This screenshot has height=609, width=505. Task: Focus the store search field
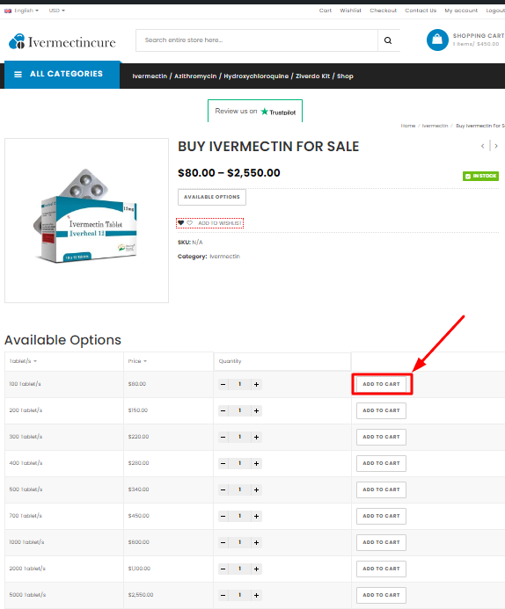coord(257,40)
